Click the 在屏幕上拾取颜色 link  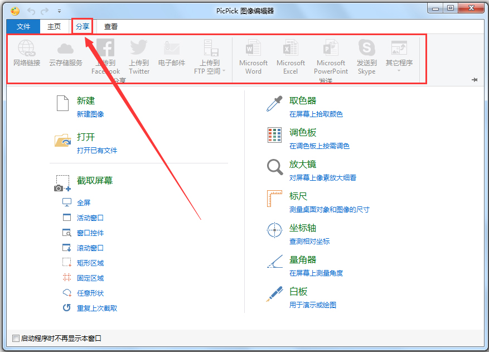[x=316, y=114]
